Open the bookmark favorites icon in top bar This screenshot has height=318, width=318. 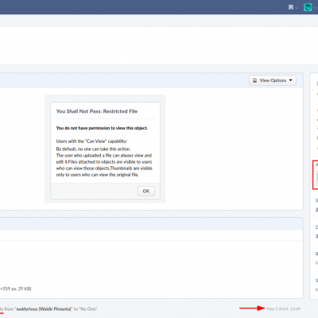(291, 7)
